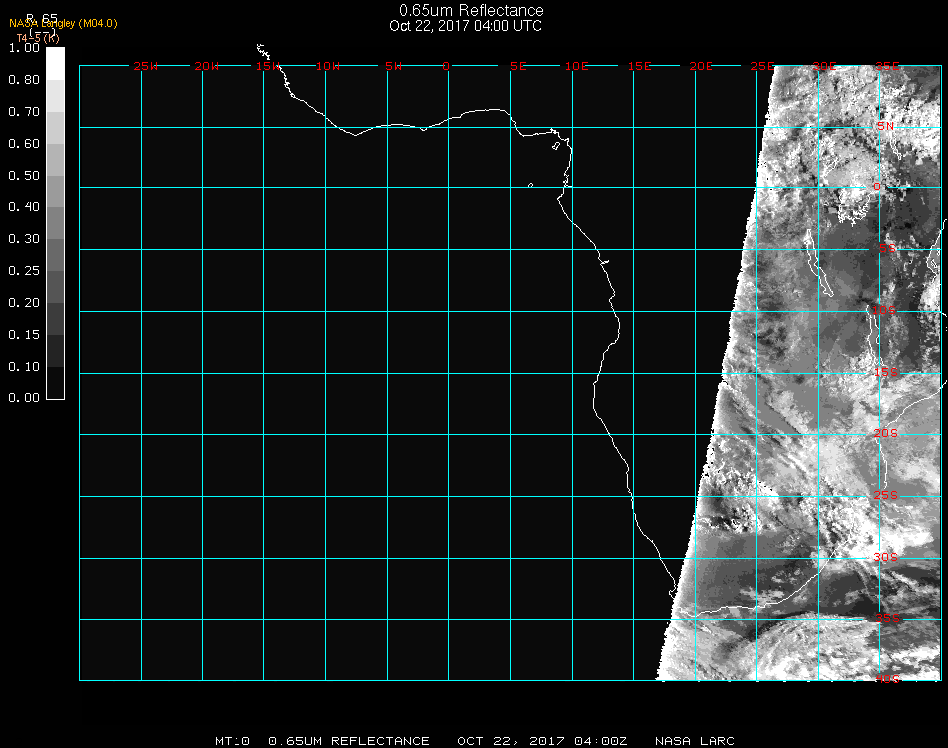
Task: Click the footer 'OCT 22, 2017 04:00Z' text
Action: click(x=543, y=741)
